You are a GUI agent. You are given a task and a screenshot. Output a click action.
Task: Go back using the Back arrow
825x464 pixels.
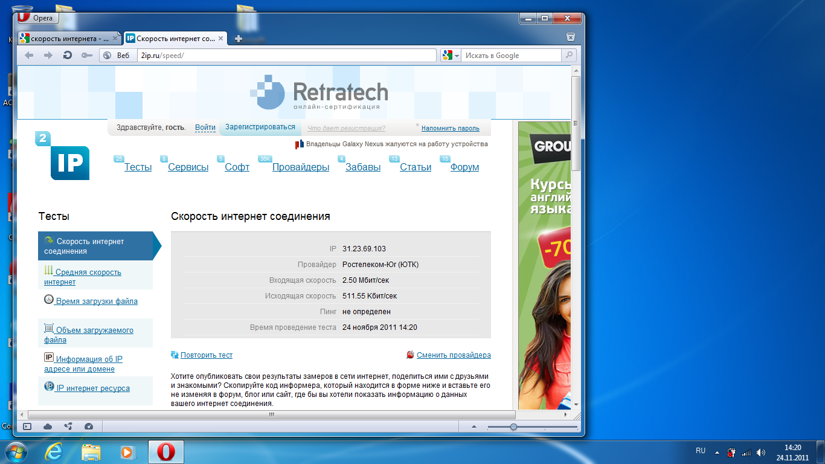point(29,56)
